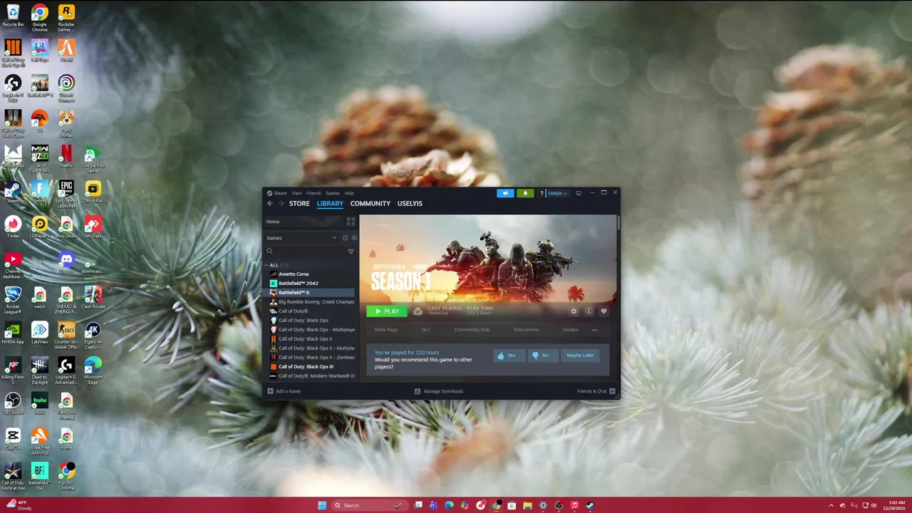
Task: Open Epic Games Launcher desktop icon
Action: point(66,193)
